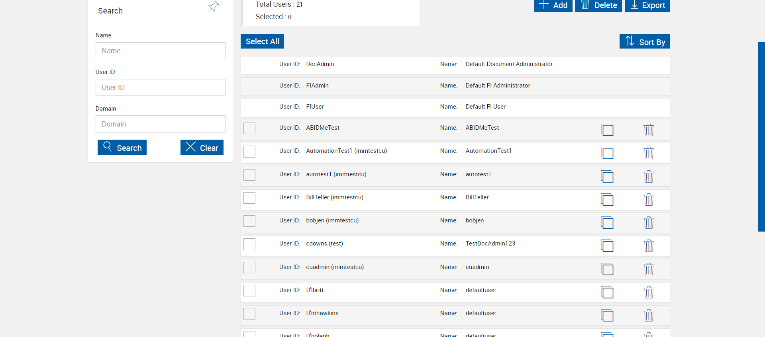The height and width of the screenshot is (337, 765).
Task: Open the Sort By options
Action: click(x=645, y=41)
